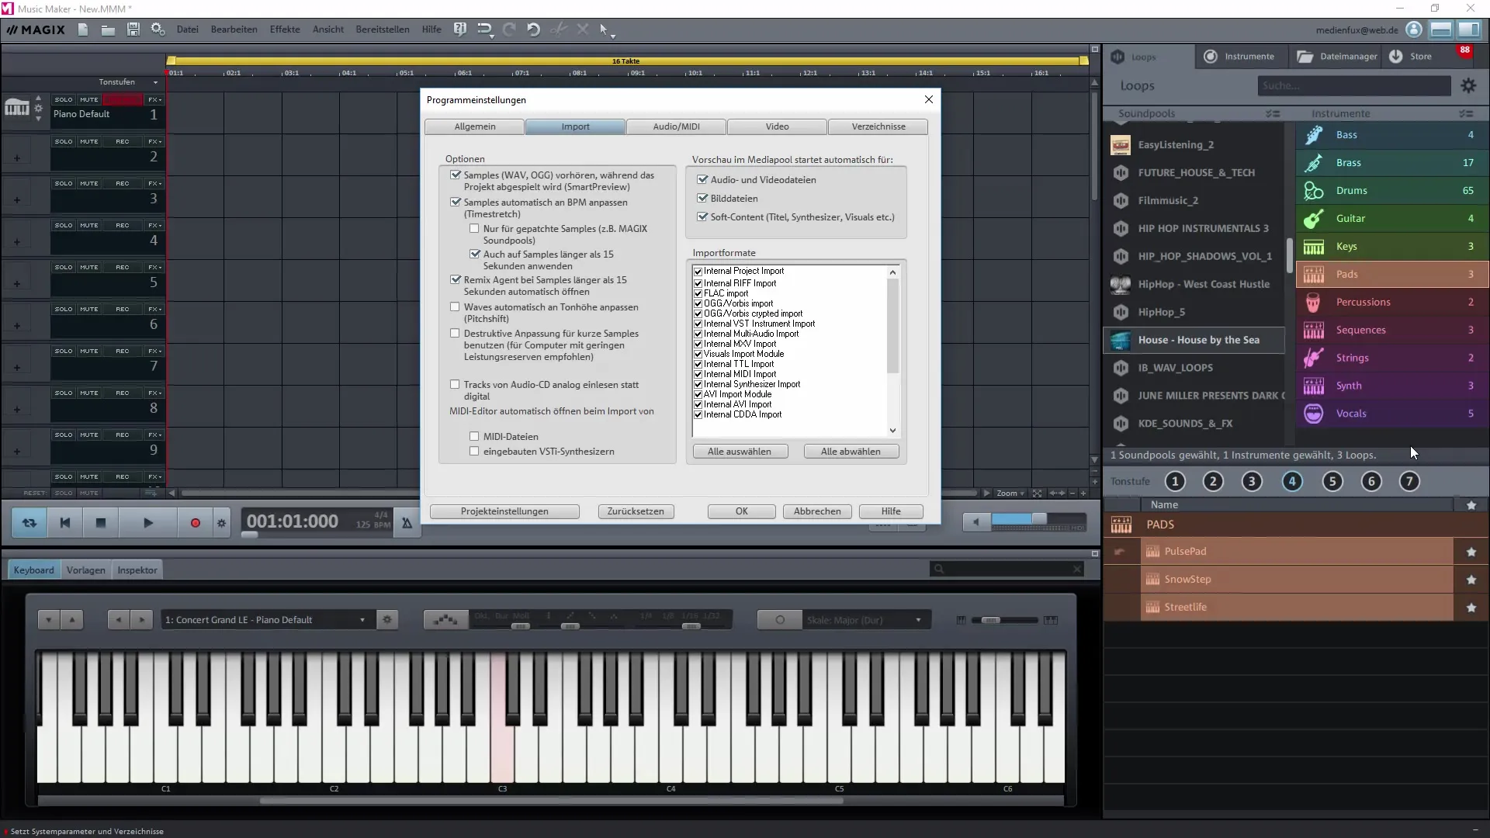
Task: Toggle loop playback mode button
Action: (x=29, y=523)
